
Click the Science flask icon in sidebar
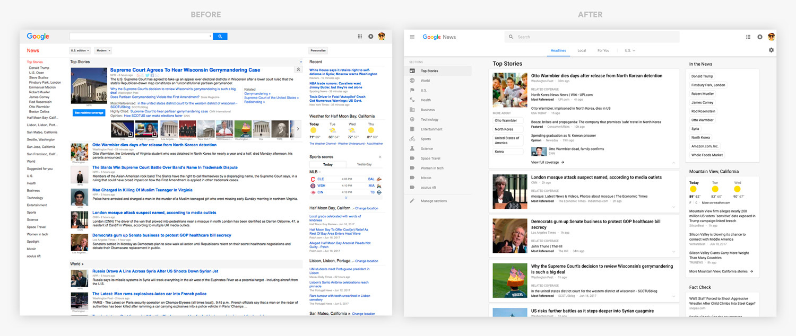[x=413, y=148]
